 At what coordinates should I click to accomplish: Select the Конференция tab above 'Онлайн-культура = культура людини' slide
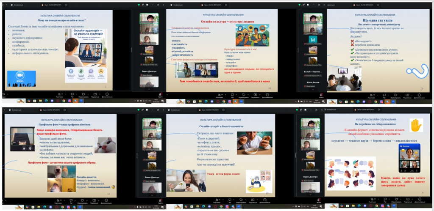pos(178,5)
